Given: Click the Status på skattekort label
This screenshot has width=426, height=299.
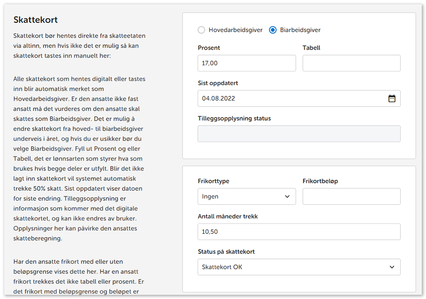Looking at the screenshot, I should coord(226,252).
